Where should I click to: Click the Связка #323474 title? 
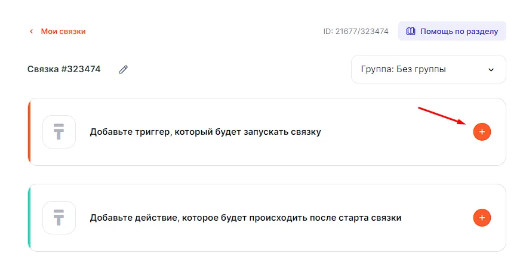(x=64, y=69)
